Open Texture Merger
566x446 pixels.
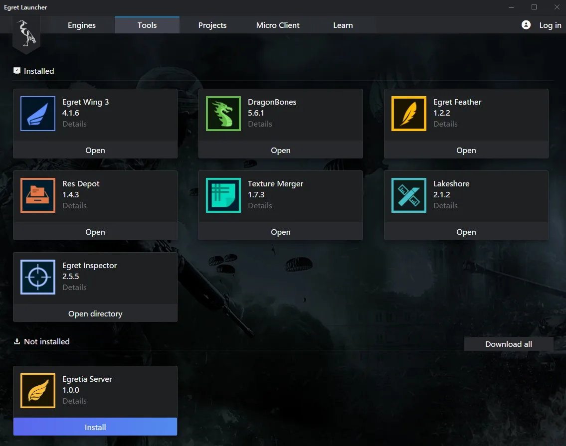click(x=281, y=232)
